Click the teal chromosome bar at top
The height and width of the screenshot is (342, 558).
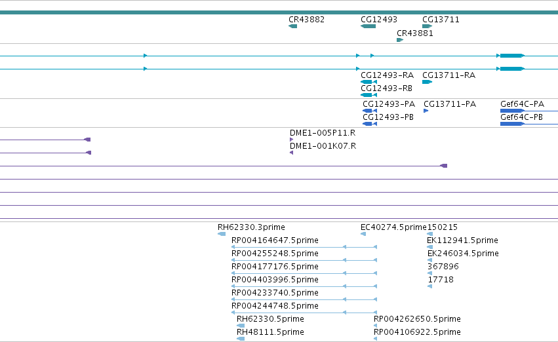[279, 13]
